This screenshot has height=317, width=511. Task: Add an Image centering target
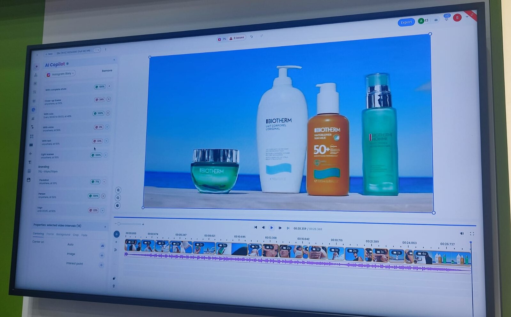(x=102, y=255)
